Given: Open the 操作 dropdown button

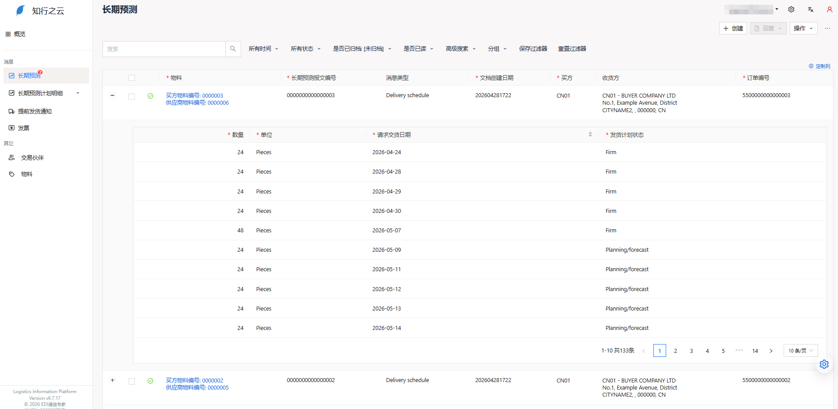Looking at the screenshot, I should pyautogui.click(x=804, y=28).
